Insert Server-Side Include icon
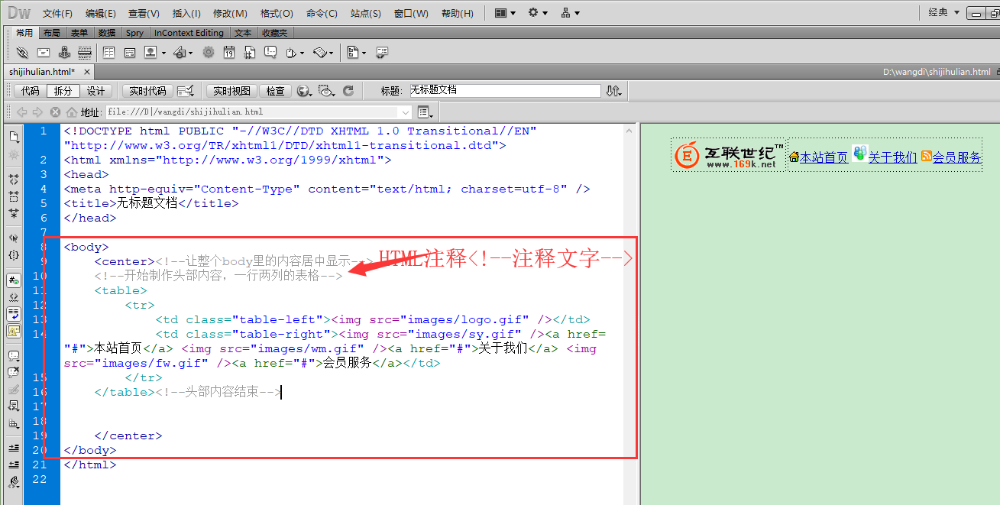The image size is (1000, 505). pos(250,53)
